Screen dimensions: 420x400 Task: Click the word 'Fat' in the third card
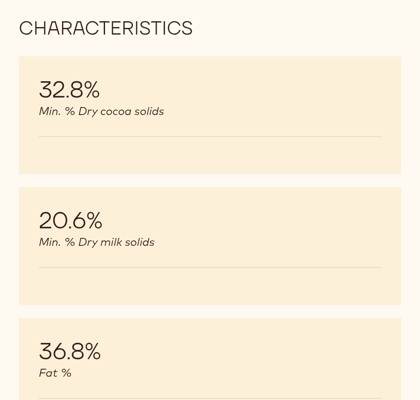tap(48, 373)
